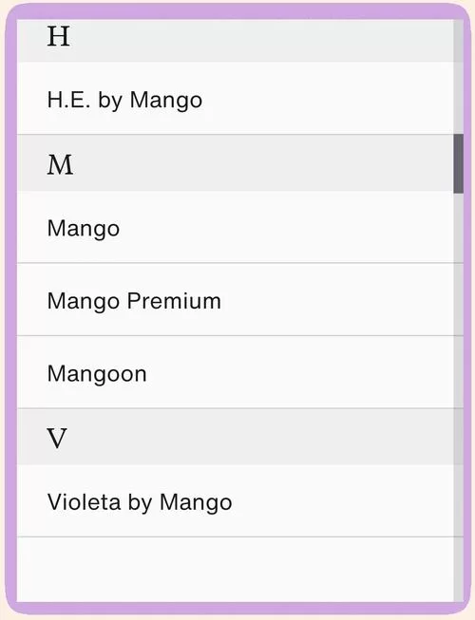Click the M section header letter
This screenshot has width=475, height=620.
[60, 165]
